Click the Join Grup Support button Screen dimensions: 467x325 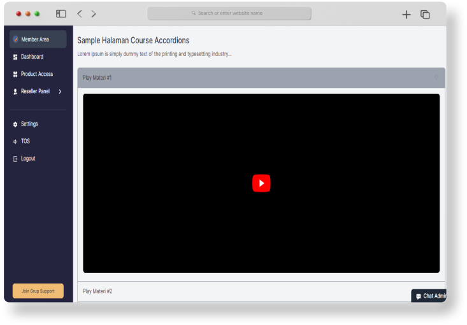(x=38, y=291)
